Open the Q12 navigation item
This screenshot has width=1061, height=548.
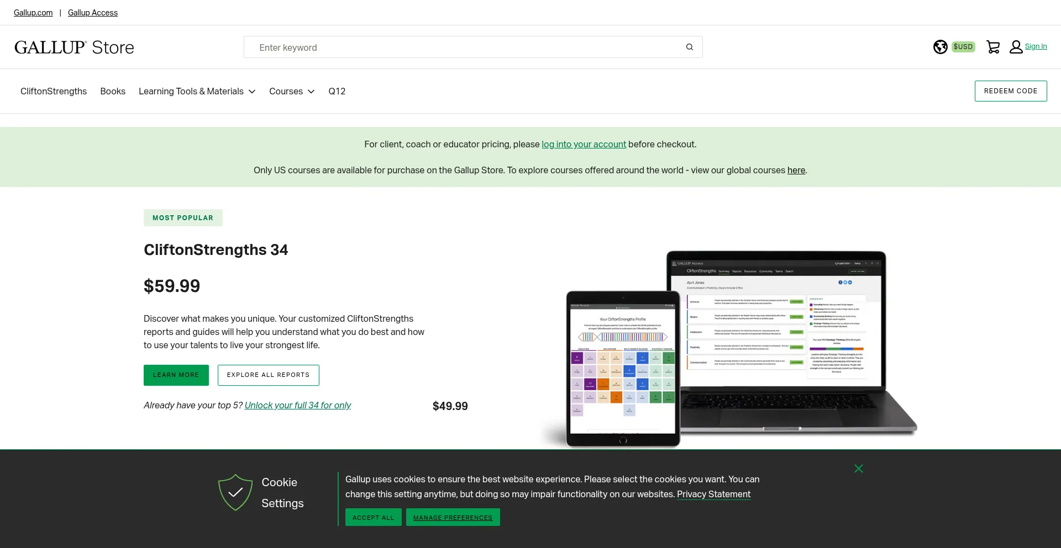[337, 92]
